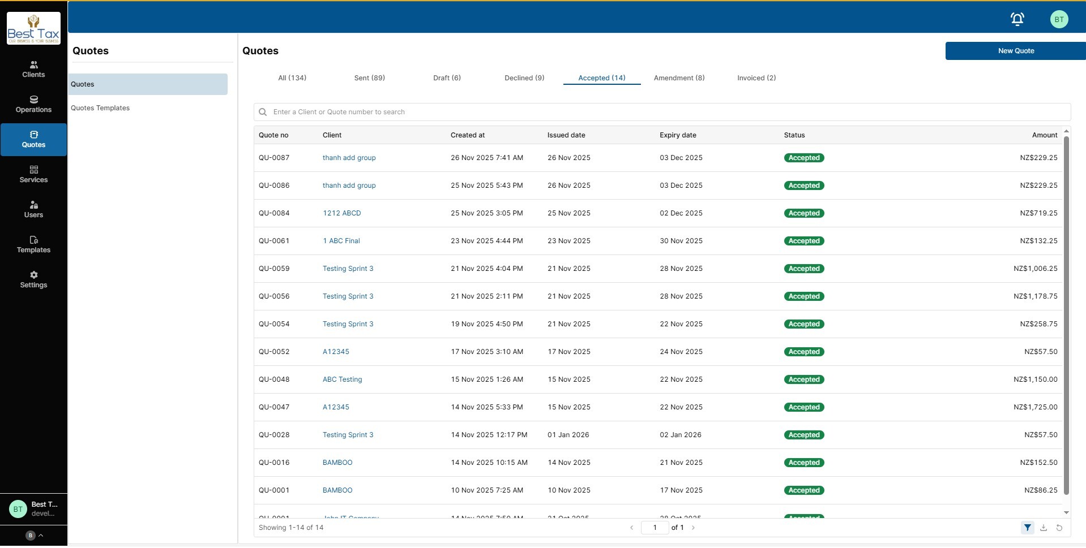
Task: Click the New Quote button
Action: pos(1015,51)
